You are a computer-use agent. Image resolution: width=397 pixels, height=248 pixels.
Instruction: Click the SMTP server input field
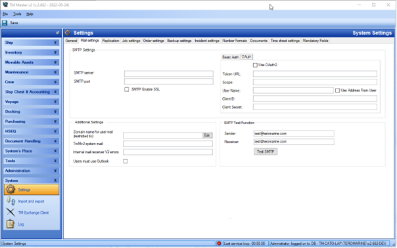pos(169,73)
